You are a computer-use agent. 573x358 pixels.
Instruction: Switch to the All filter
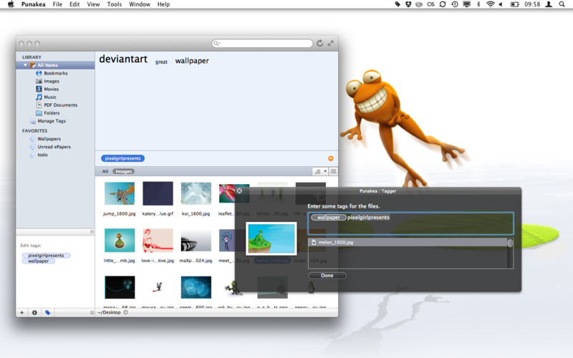(x=105, y=172)
